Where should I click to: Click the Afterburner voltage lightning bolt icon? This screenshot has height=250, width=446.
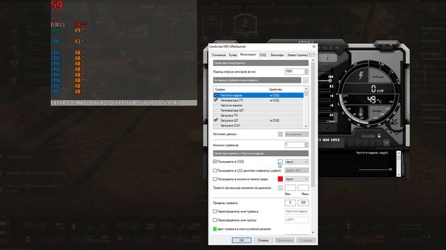pyautogui.click(x=361, y=76)
